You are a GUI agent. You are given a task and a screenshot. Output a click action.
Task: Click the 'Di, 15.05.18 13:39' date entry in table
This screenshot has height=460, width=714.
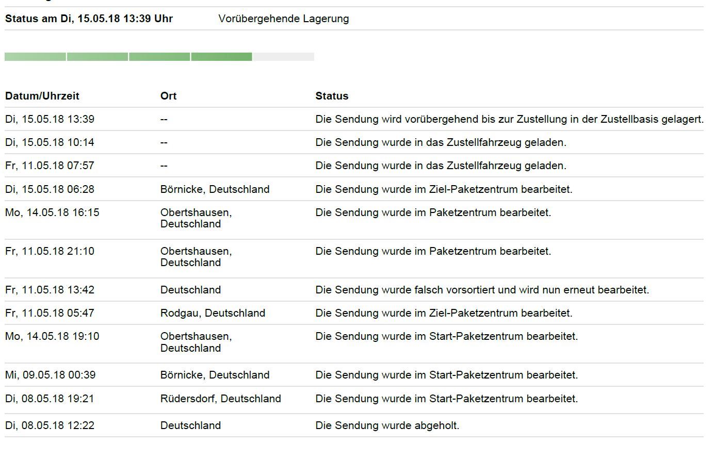(x=50, y=119)
